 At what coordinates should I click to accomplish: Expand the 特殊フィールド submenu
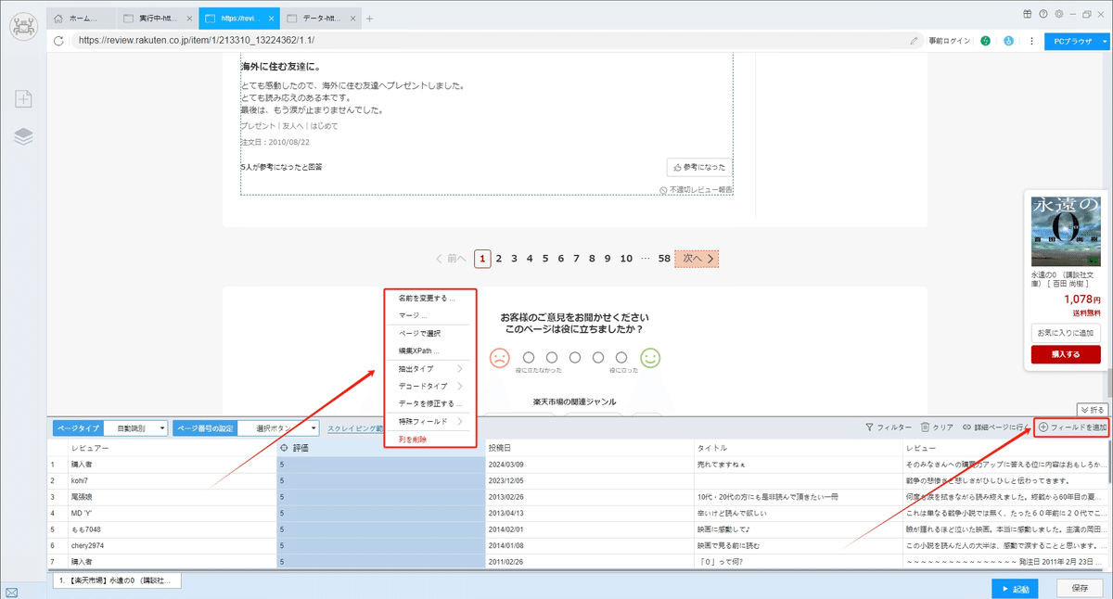(x=430, y=421)
